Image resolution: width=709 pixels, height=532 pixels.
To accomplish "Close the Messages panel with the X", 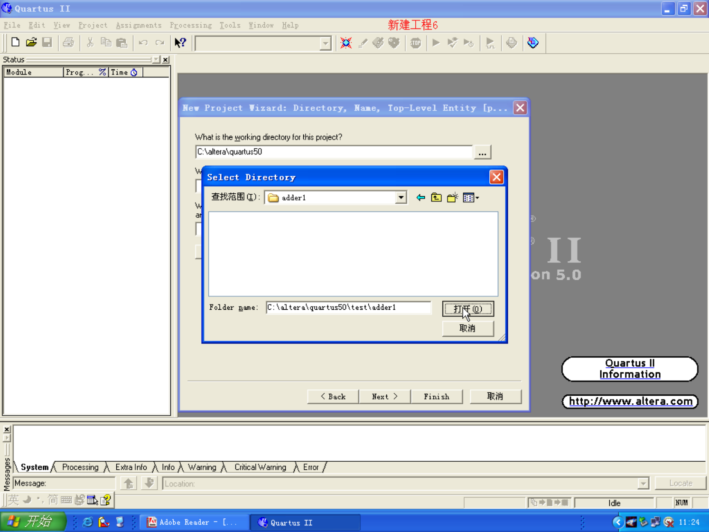I will point(7,429).
